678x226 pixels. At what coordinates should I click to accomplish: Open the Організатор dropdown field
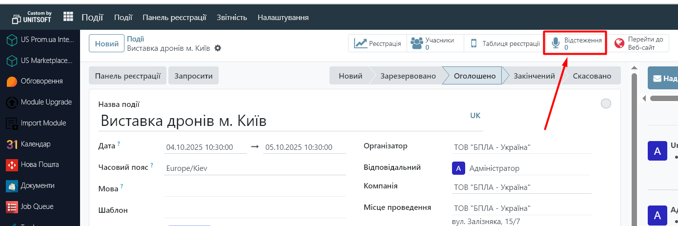coord(521,147)
